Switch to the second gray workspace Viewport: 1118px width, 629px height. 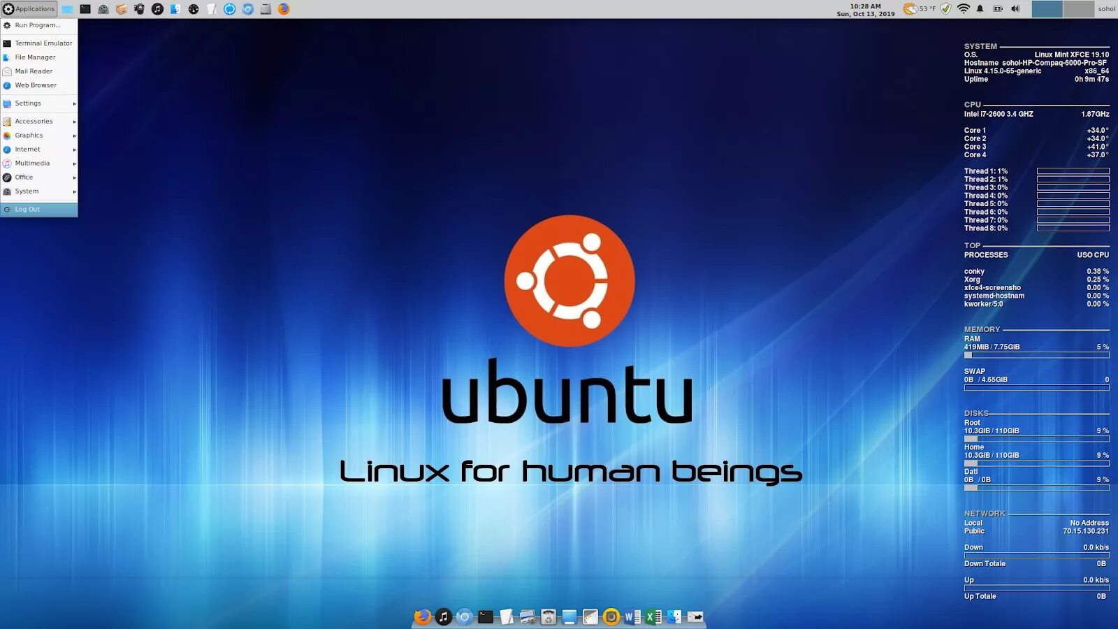point(1078,9)
